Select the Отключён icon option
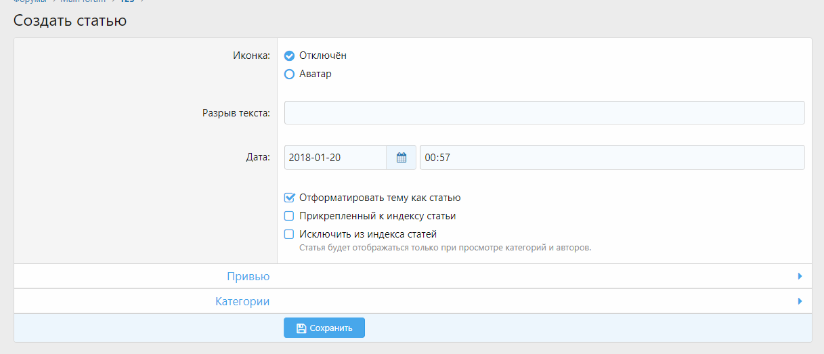824x354 pixels. point(290,56)
